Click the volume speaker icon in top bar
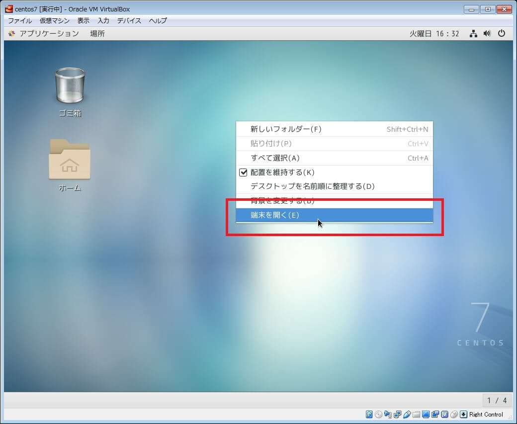The width and height of the screenshot is (517, 424). pyautogui.click(x=487, y=34)
